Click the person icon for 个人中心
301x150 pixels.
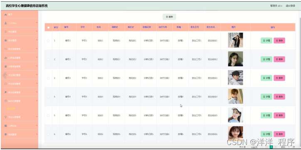pos(5,23)
